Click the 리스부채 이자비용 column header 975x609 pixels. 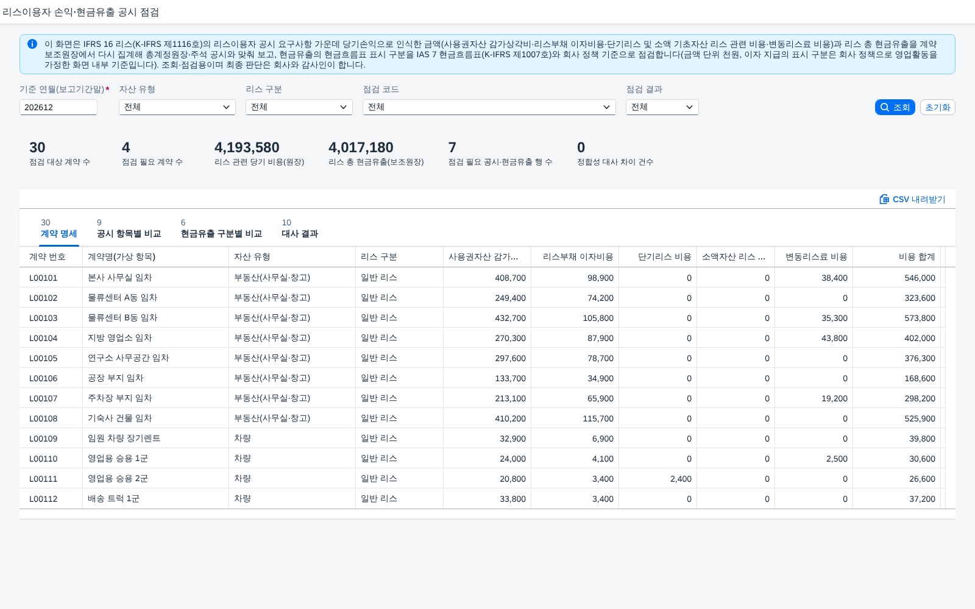575,257
